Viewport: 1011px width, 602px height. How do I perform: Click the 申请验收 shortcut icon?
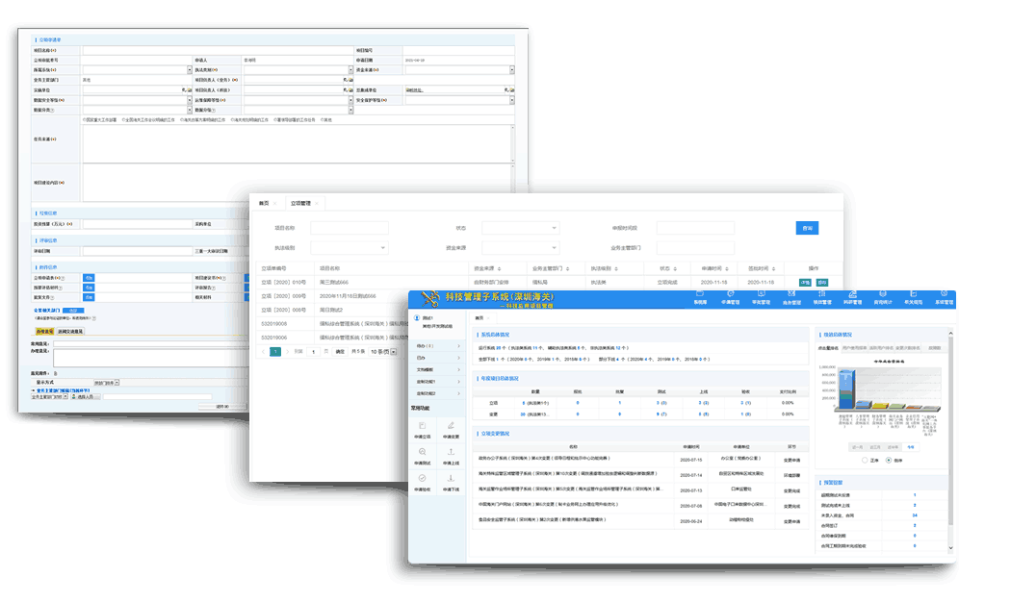click(424, 481)
